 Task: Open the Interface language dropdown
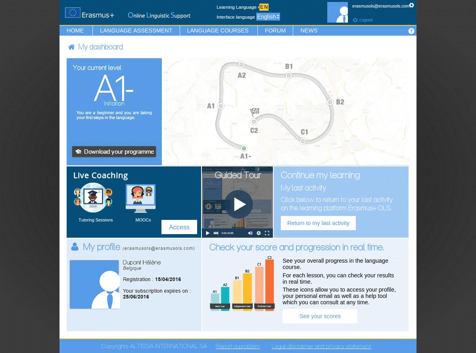[x=268, y=17]
